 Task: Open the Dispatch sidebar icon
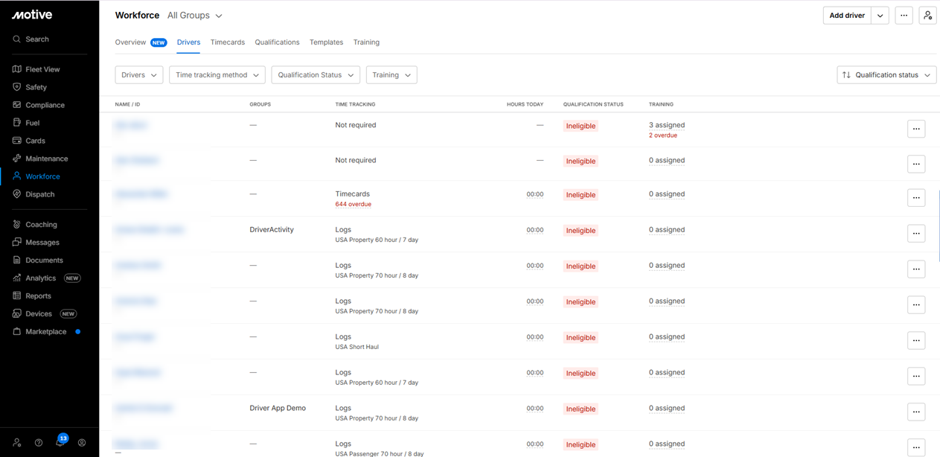[x=17, y=194]
